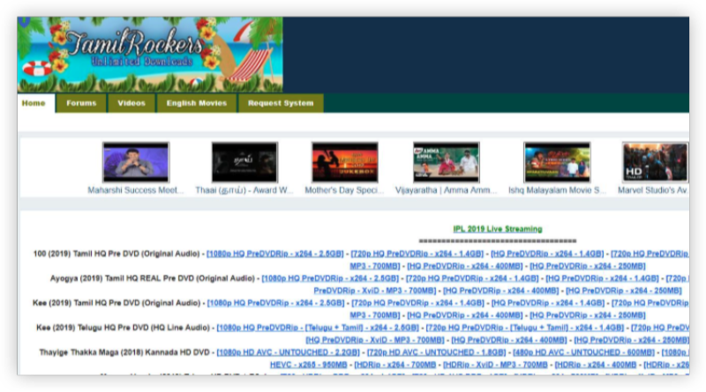Click x264 250MB link for Kee Tamil
This screenshot has height=392, width=706.
[x=587, y=315]
